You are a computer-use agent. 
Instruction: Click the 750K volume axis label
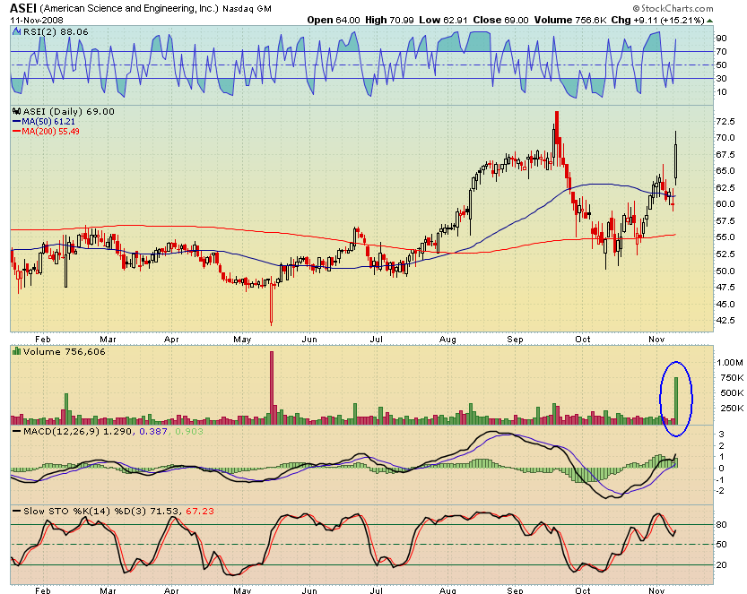[x=732, y=378]
